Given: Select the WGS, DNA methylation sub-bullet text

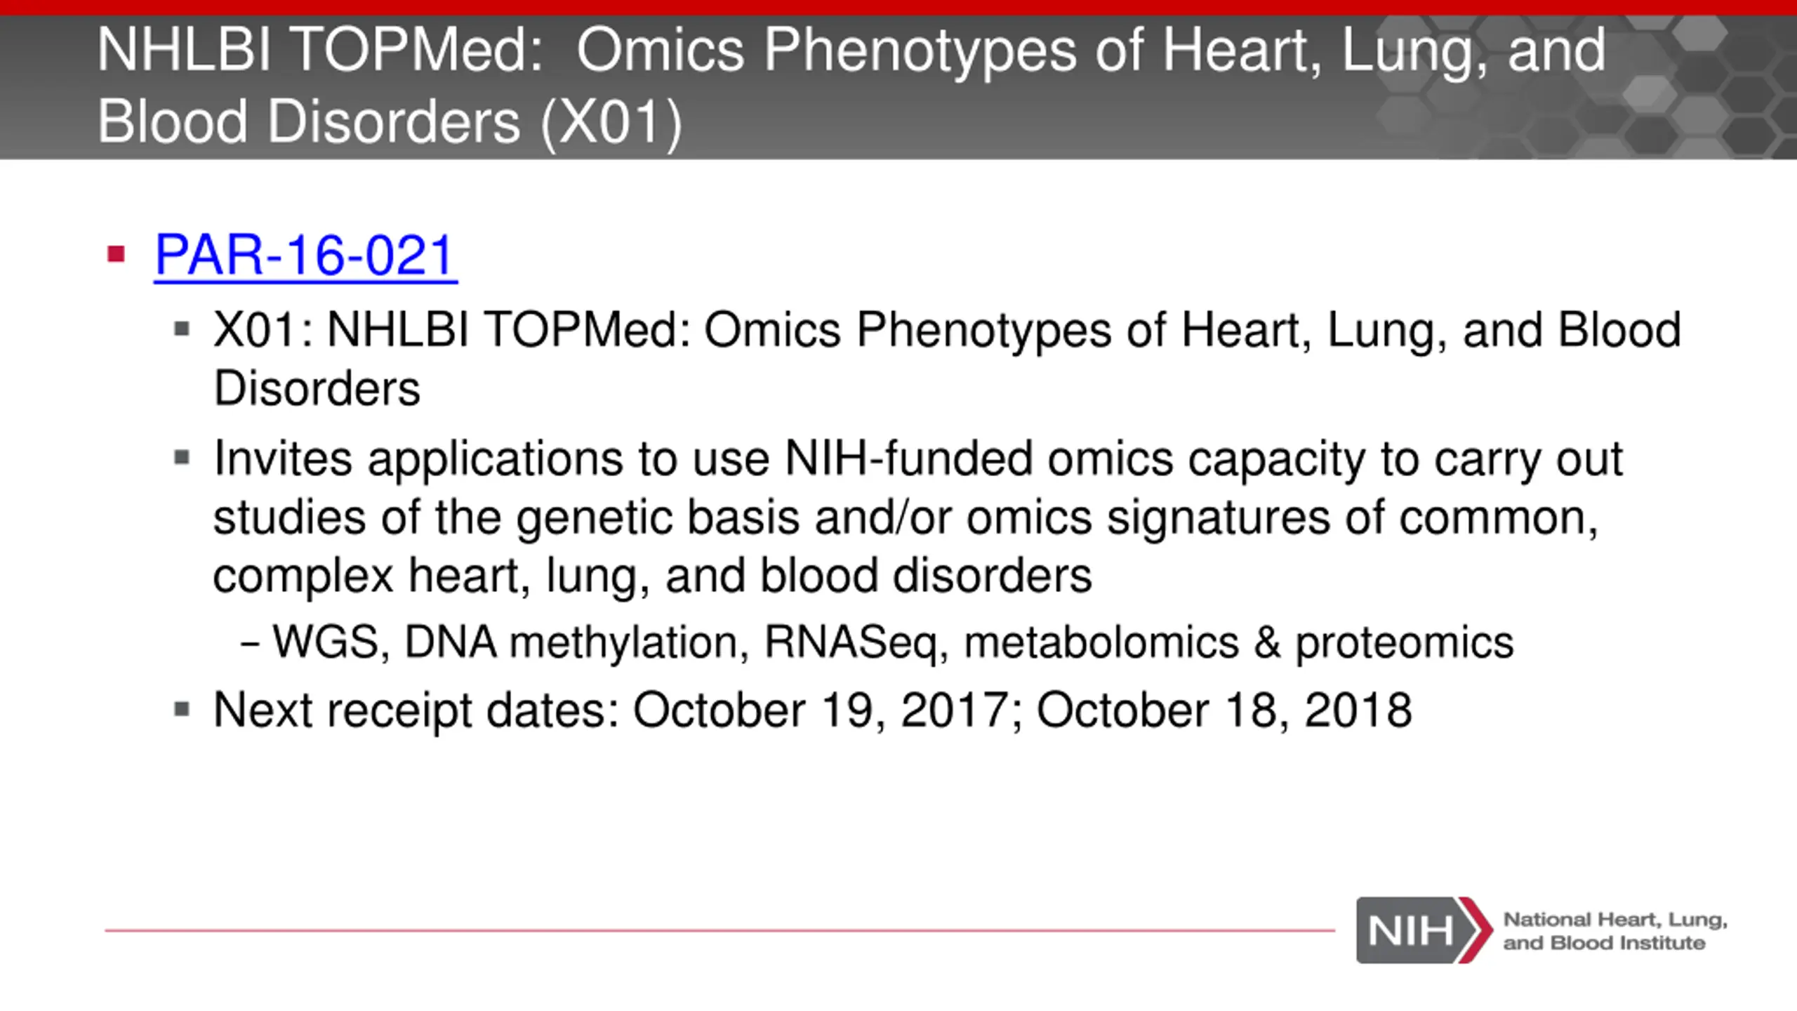Looking at the screenshot, I should (893, 642).
